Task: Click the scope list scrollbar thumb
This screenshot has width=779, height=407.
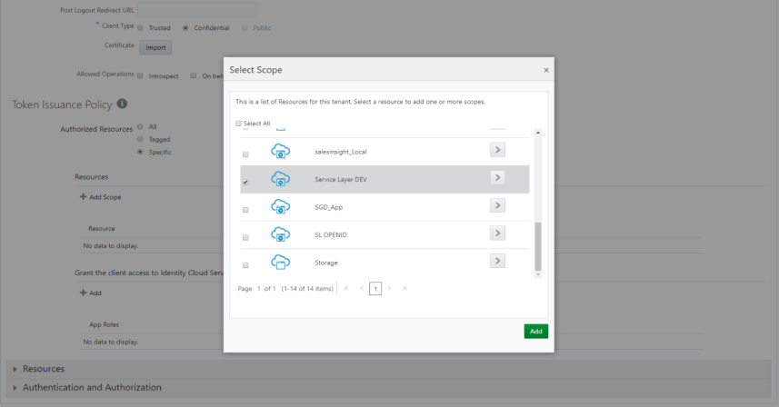Action: pos(538,247)
